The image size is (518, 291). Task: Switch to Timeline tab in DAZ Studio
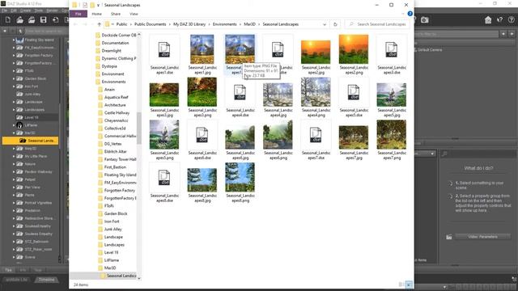[47, 280]
